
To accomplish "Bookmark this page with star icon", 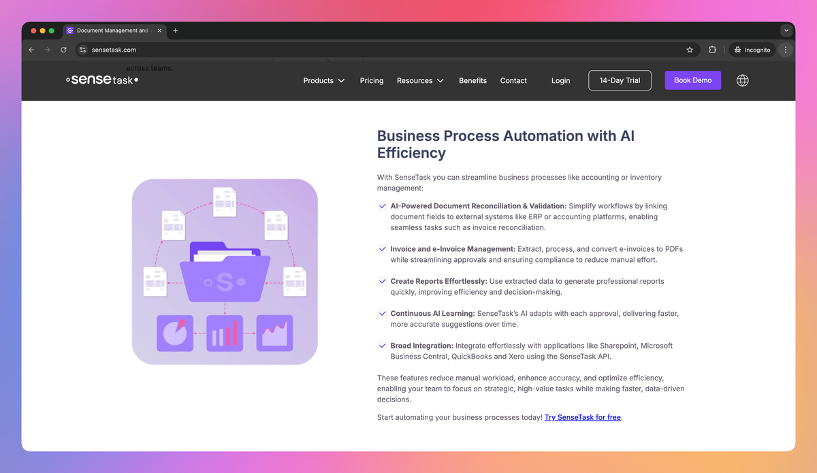I will coord(690,50).
